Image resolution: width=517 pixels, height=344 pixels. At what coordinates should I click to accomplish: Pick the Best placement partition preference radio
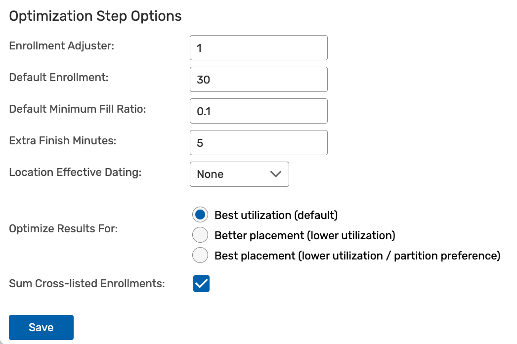200,256
